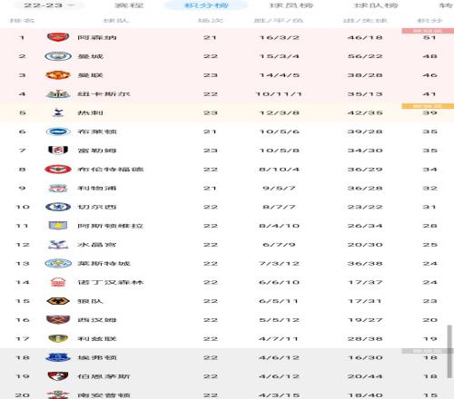Open team name 纽卡斯尔

(x=104, y=94)
